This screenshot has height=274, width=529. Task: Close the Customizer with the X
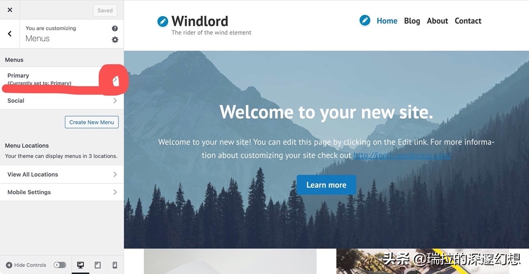click(x=10, y=10)
